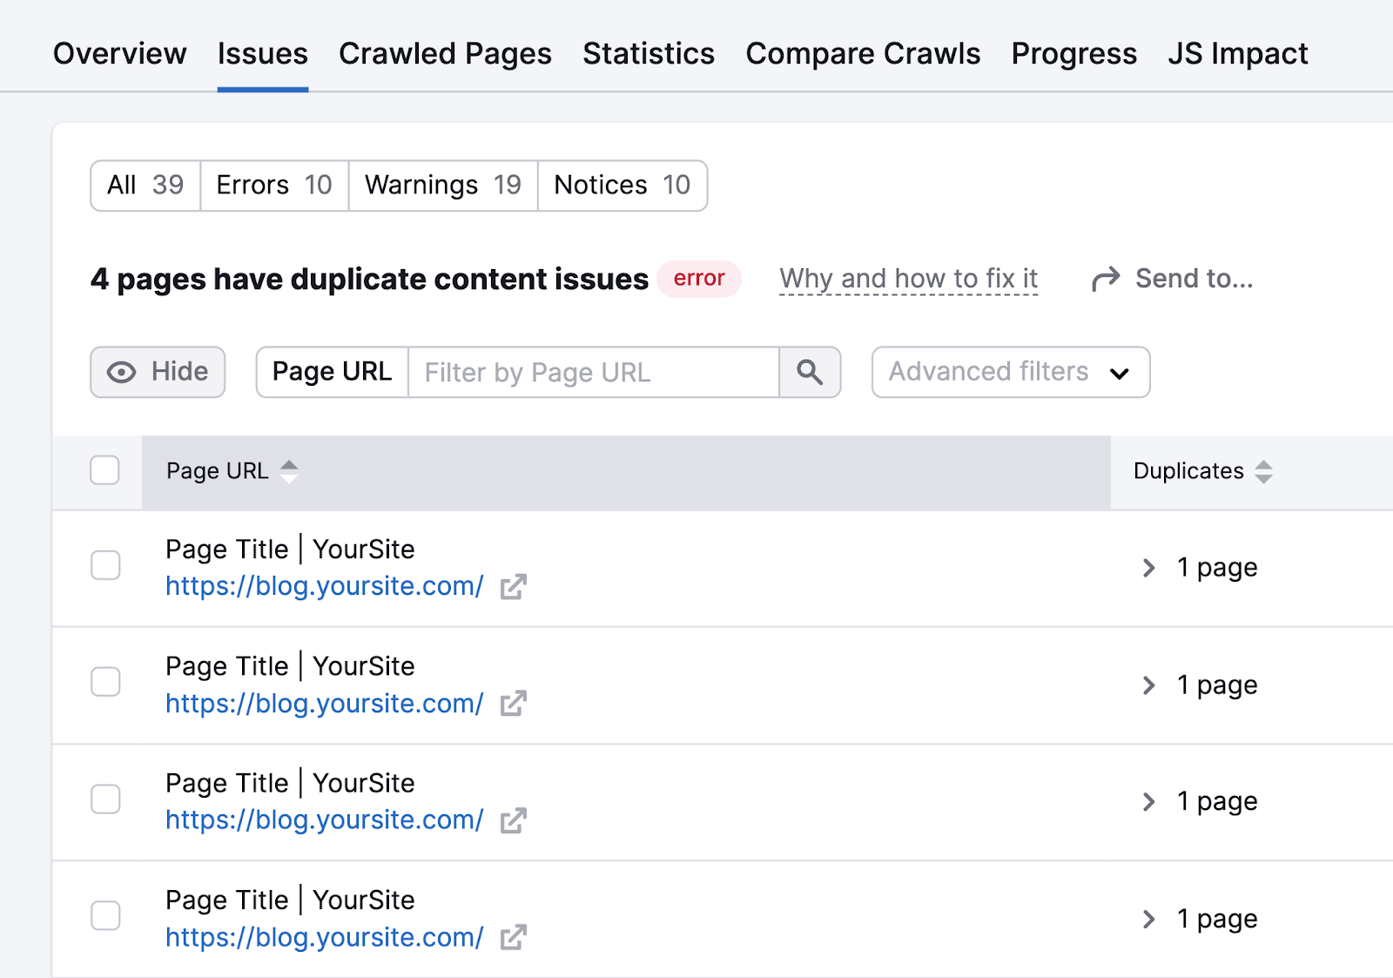Click the external link icon on the second row

[x=514, y=704]
